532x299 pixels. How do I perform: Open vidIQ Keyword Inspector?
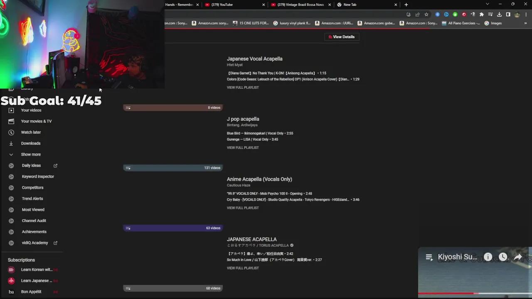[38, 176]
